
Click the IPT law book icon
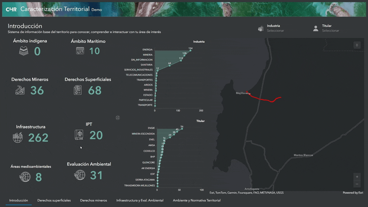[79, 135]
